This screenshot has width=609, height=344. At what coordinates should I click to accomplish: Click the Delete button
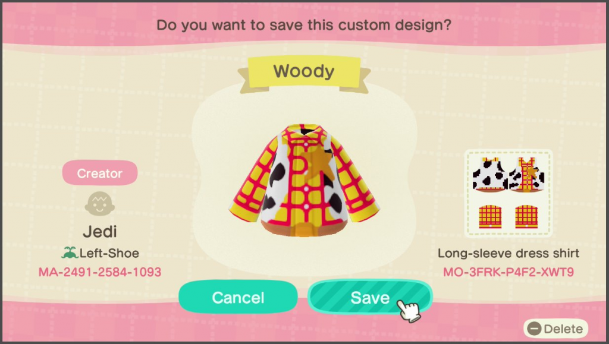[555, 329]
